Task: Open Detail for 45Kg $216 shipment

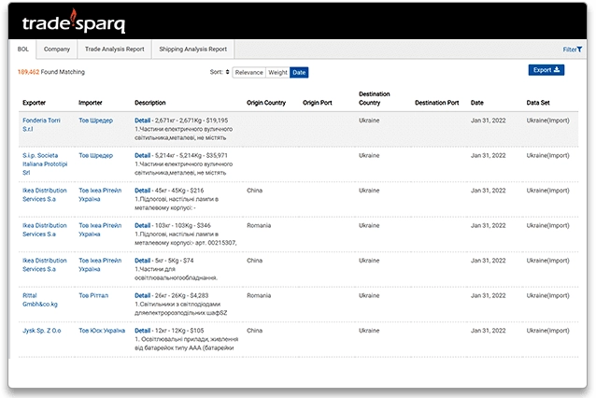Action: click(x=143, y=191)
